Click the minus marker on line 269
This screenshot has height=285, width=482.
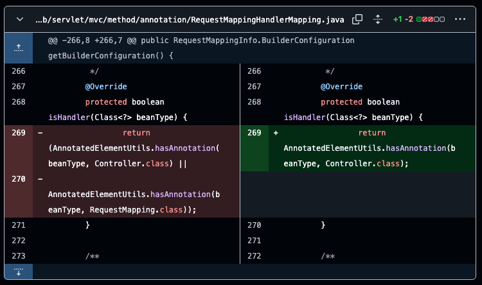click(40, 133)
